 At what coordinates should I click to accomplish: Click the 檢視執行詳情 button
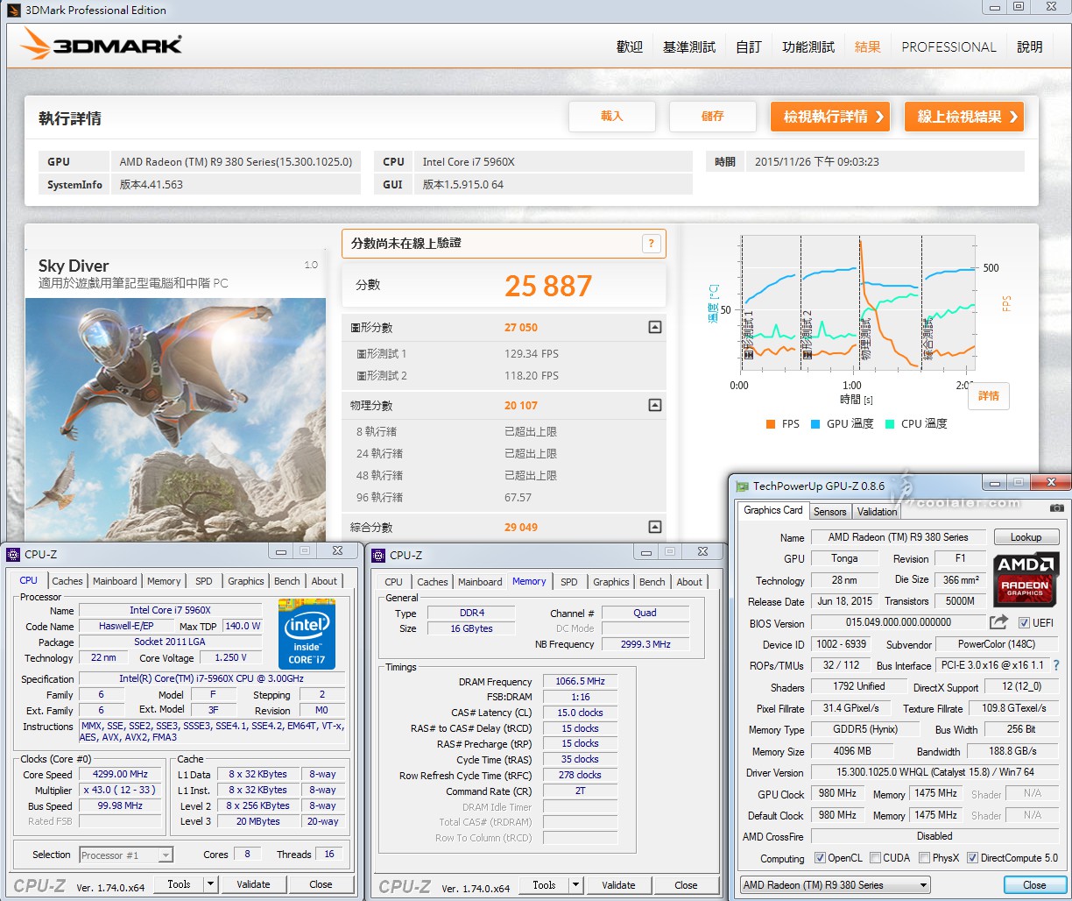click(831, 117)
